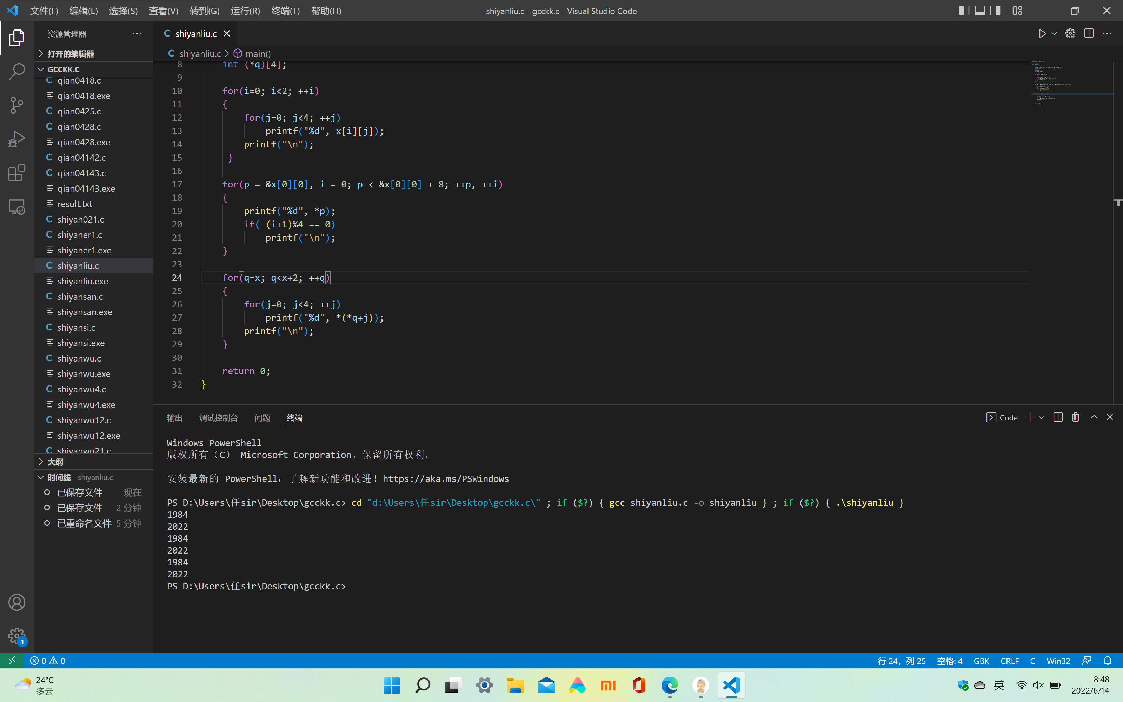Open the Customize Layout control
This screenshot has height=702, width=1123.
point(1017,11)
